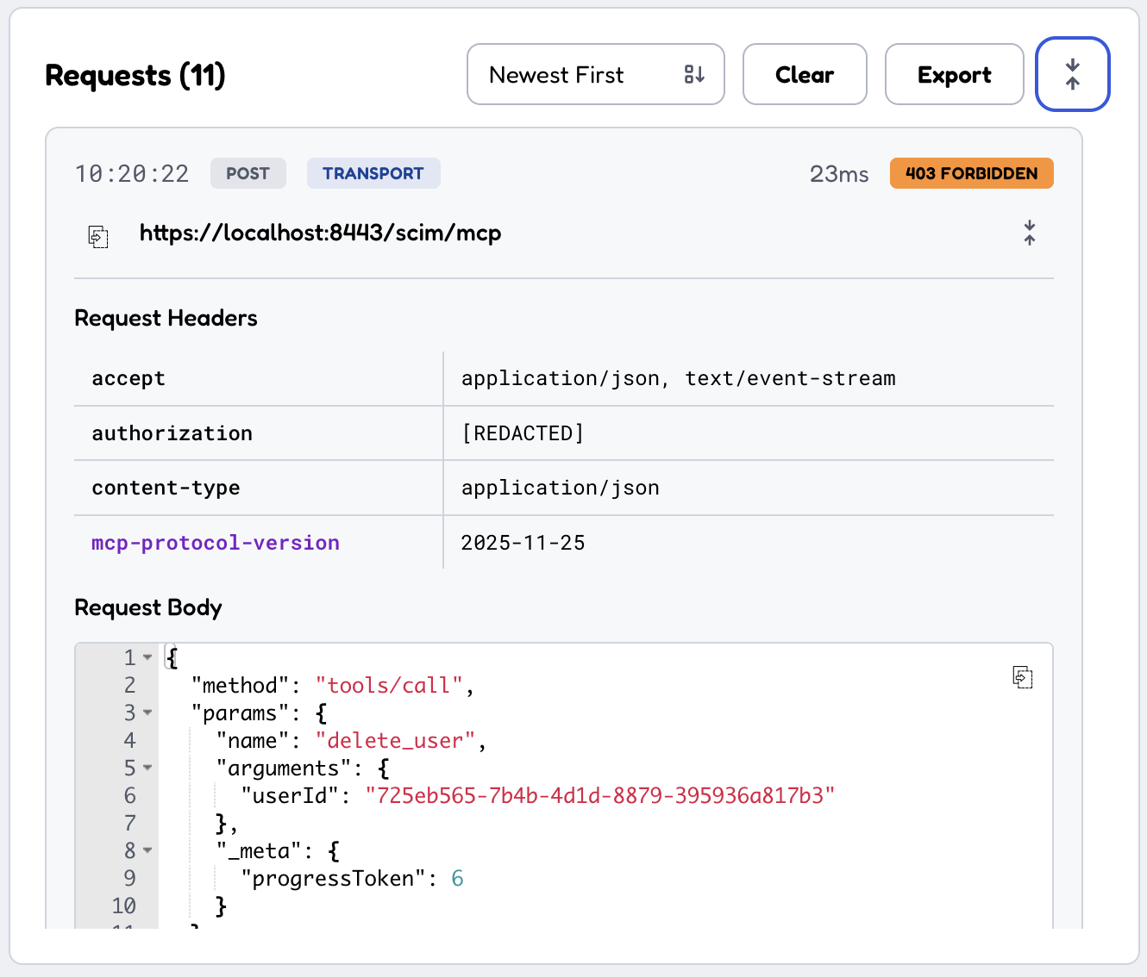Export the requests
1147x977 pixels.
[x=955, y=74]
